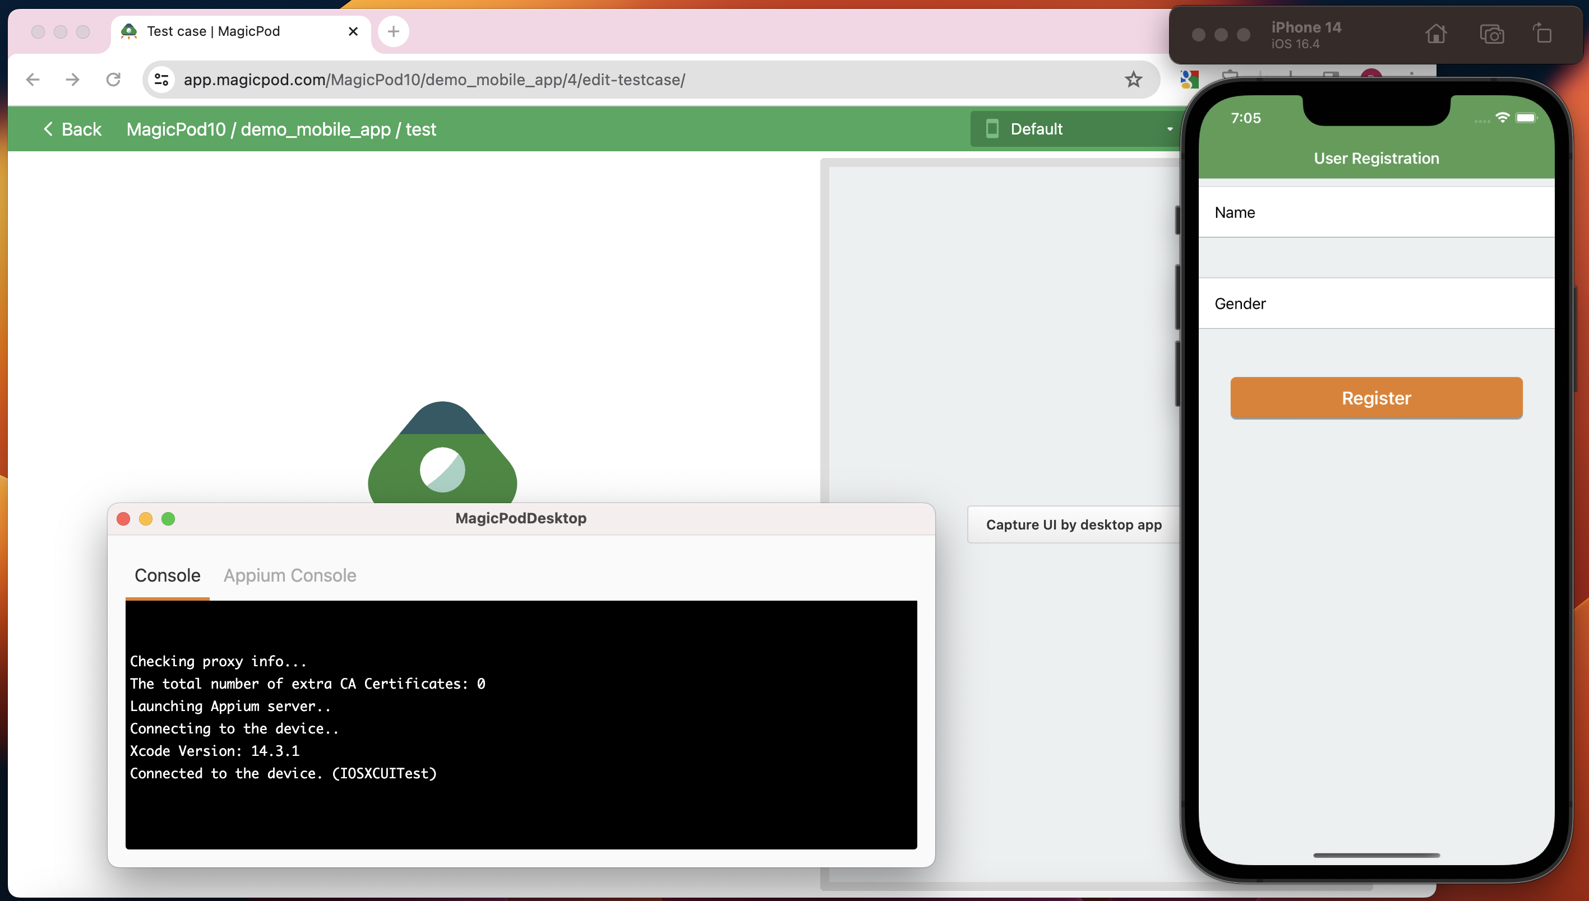Screen dimensions: 1589x901
Task: Click the Google Translate extension icon
Action: pyautogui.click(x=1189, y=79)
